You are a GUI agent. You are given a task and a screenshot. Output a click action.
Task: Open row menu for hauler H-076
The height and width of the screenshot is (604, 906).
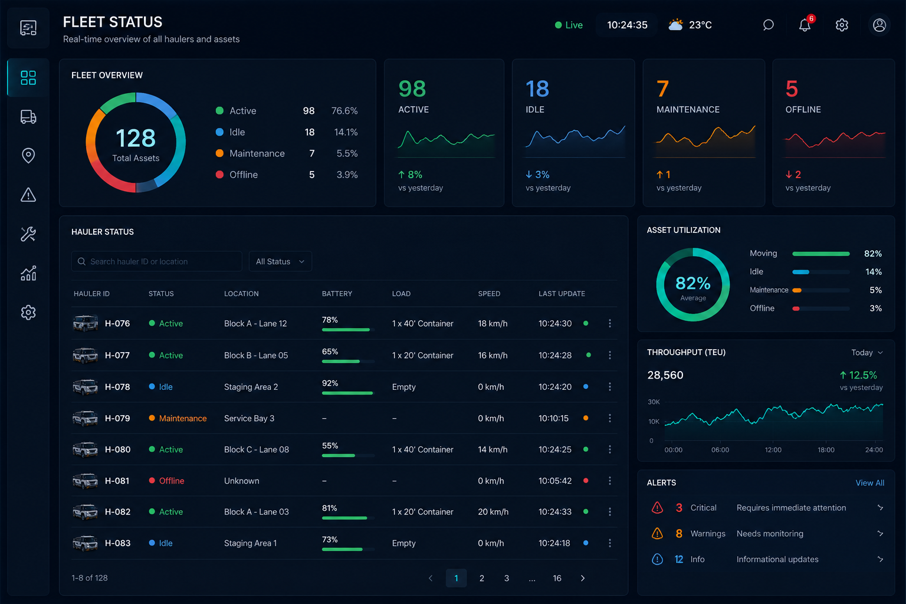coord(610,323)
